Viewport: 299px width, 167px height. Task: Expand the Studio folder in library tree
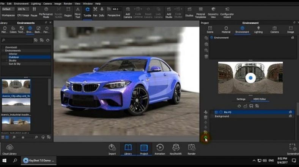tap(13, 60)
